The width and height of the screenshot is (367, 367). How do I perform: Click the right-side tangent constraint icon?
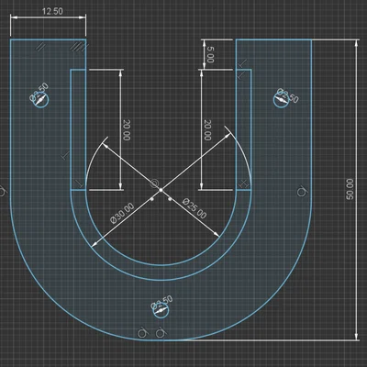click(x=302, y=191)
